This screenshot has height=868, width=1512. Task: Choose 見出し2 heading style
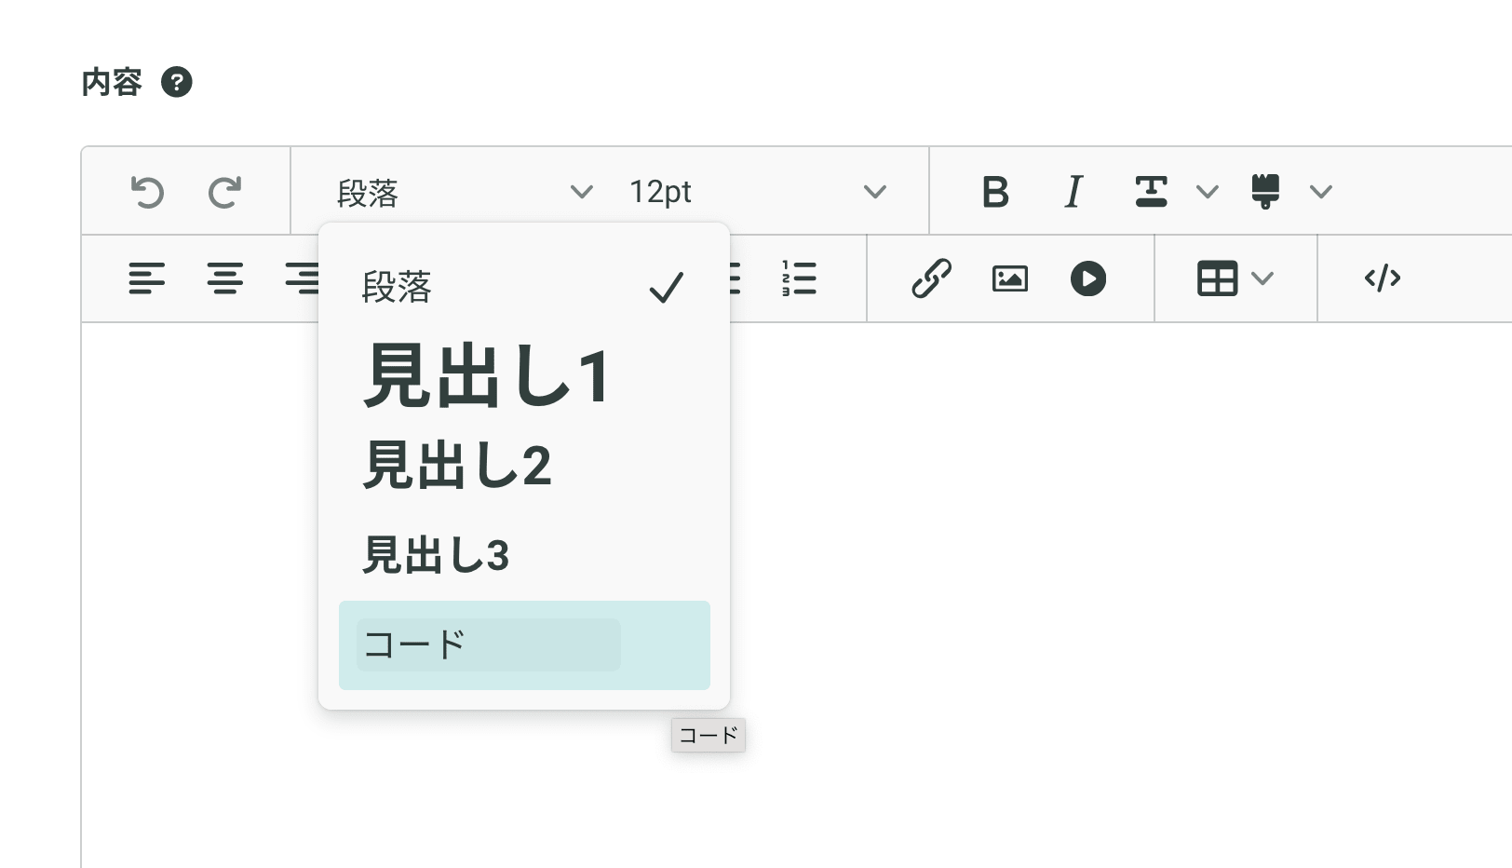click(x=524, y=466)
